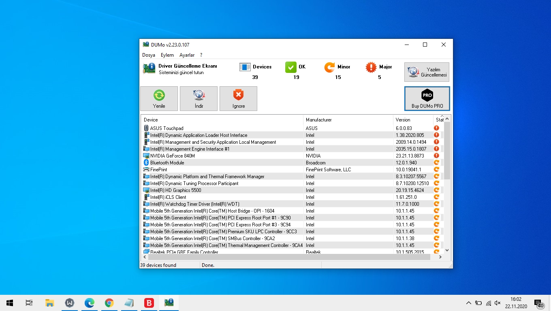Open the Ayarlar menu
The height and width of the screenshot is (311, 551).
[x=187, y=55]
